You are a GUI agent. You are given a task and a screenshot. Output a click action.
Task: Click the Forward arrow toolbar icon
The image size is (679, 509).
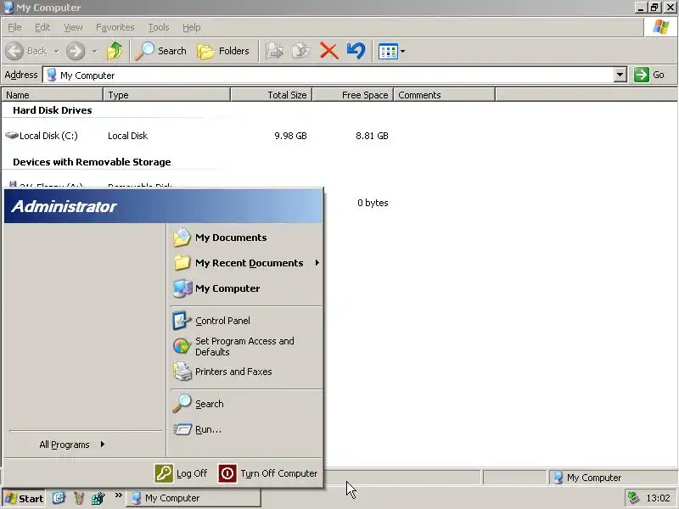[76, 51]
